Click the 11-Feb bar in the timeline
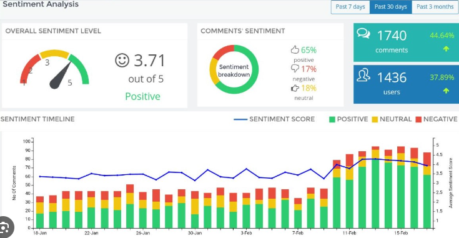This screenshot has width=459, height=238. (350, 191)
